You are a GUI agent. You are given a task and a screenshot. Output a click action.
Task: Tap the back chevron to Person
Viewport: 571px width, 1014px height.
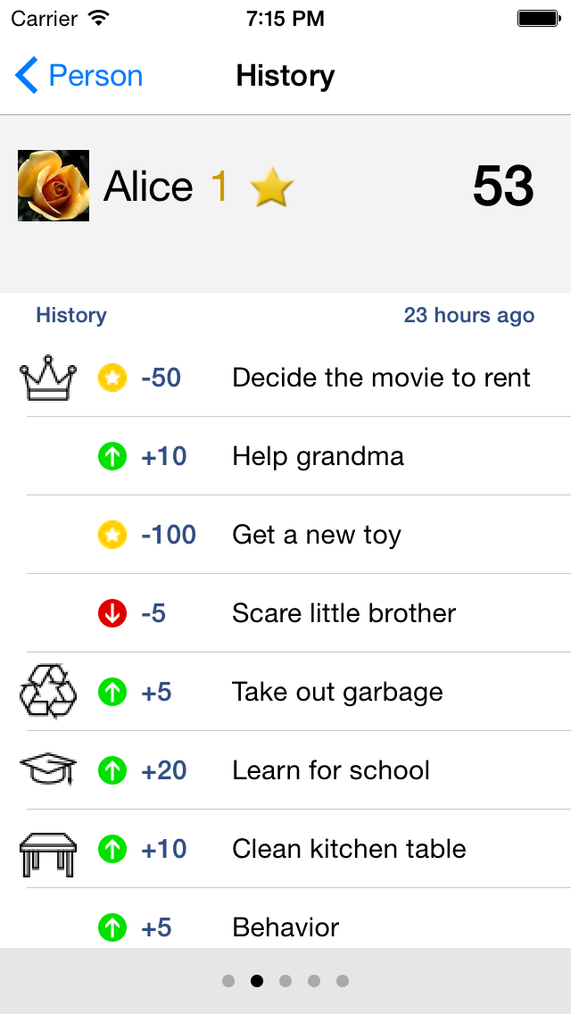pyautogui.click(x=27, y=76)
